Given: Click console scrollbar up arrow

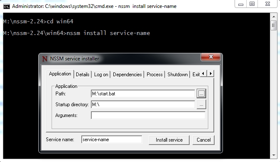Looking at the screenshot, I should pos(274,17).
